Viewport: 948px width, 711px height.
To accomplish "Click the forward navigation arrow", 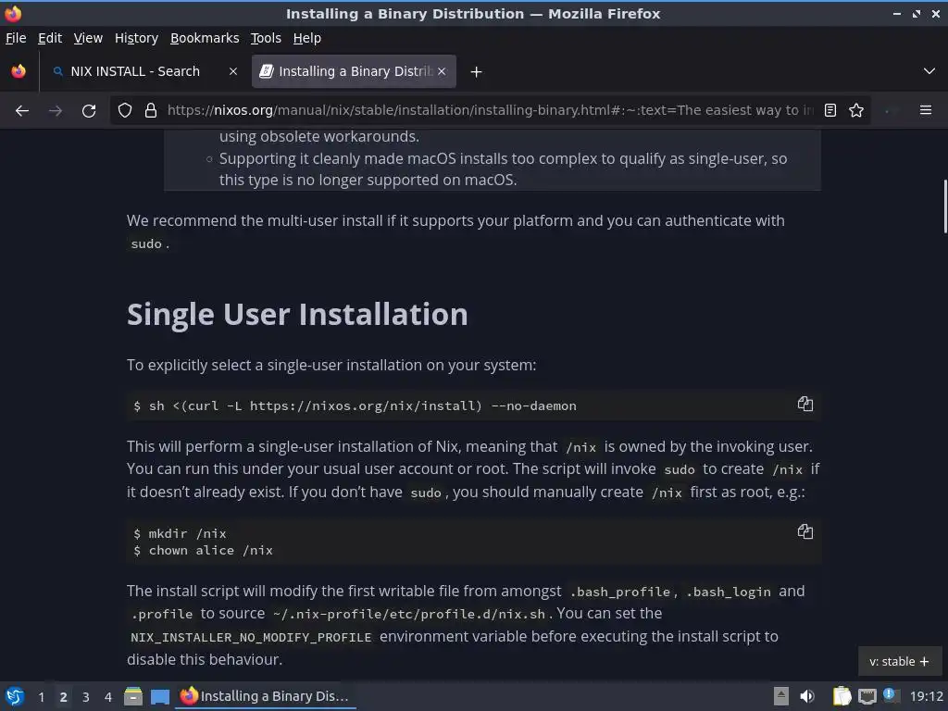I will coord(56,111).
